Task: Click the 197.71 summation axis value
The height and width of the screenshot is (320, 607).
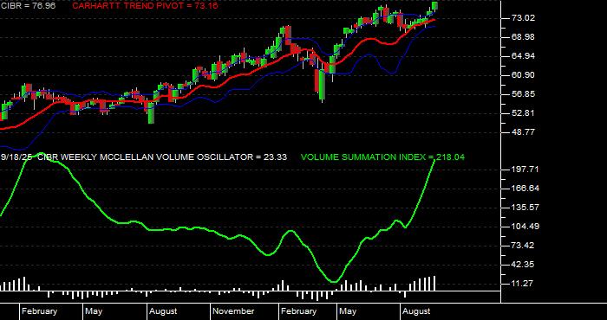Action: pos(525,170)
